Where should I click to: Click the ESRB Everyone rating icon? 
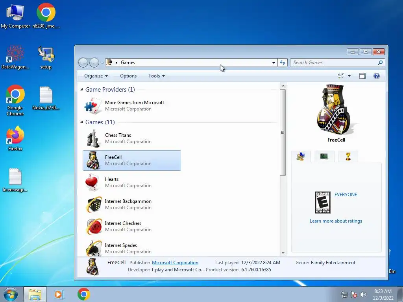click(323, 203)
